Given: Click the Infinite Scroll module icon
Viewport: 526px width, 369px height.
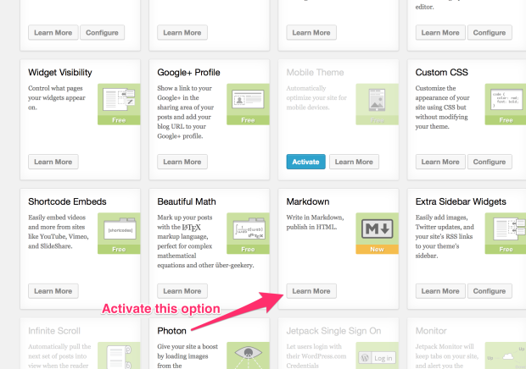Looking at the screenshot, I should click(119, 355).
